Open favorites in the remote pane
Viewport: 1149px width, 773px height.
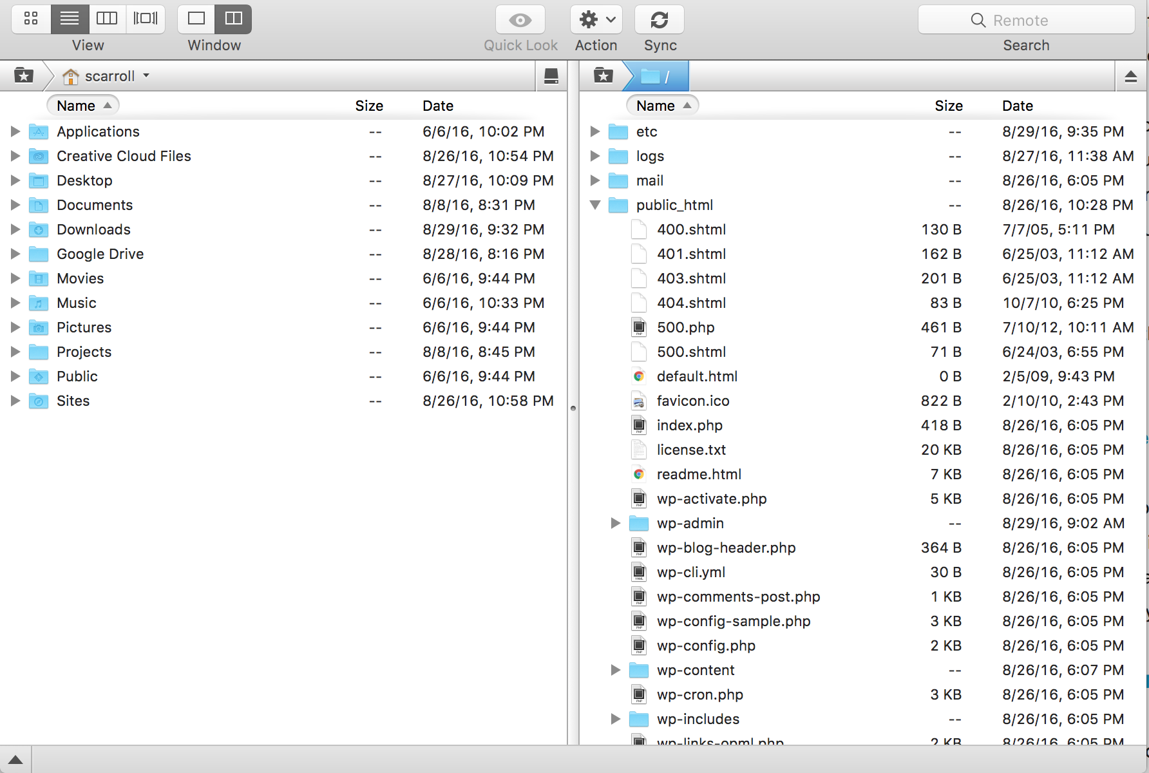(603, 76)
